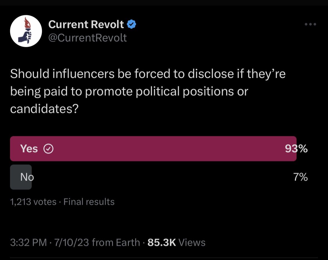Click the 7/10/23 post date

coord(72,242)
